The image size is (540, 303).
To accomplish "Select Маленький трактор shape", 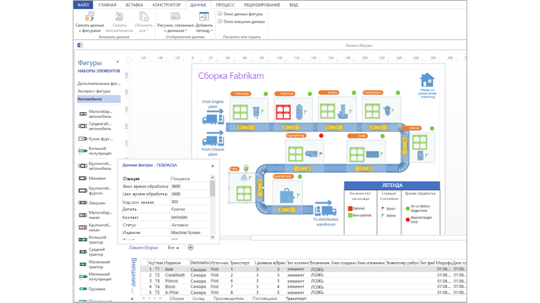I will click(x=95, y=264).
